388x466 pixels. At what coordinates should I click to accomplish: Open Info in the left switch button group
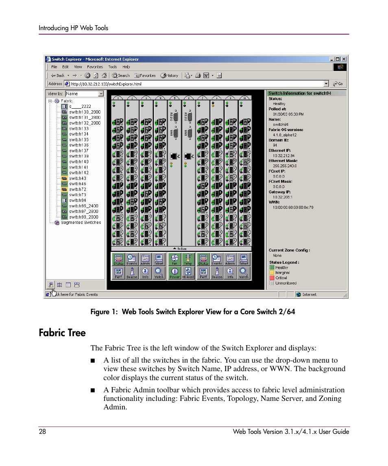coord(145,273)
